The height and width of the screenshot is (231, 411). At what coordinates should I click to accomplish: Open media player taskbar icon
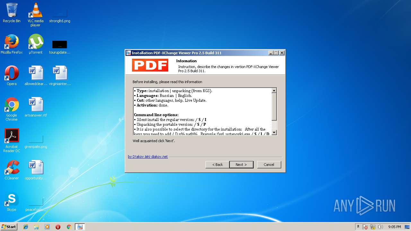(x=47, y=227)
